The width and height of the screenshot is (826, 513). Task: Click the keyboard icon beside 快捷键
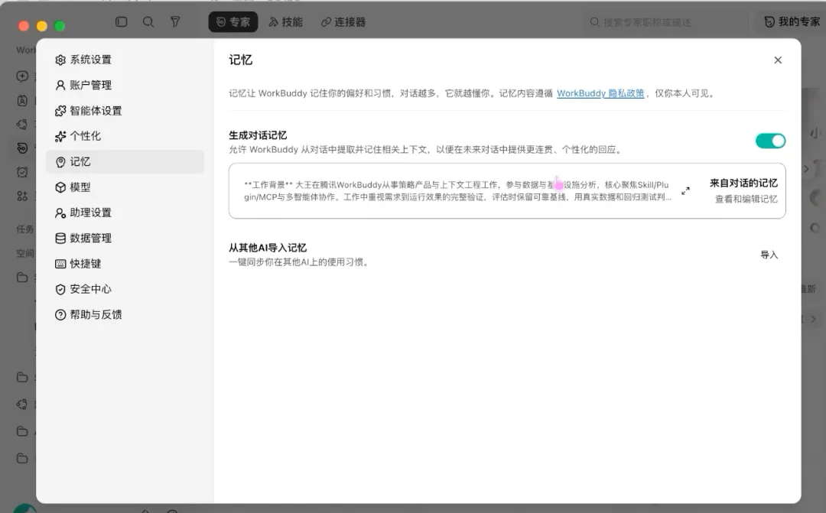pos(60,264)
